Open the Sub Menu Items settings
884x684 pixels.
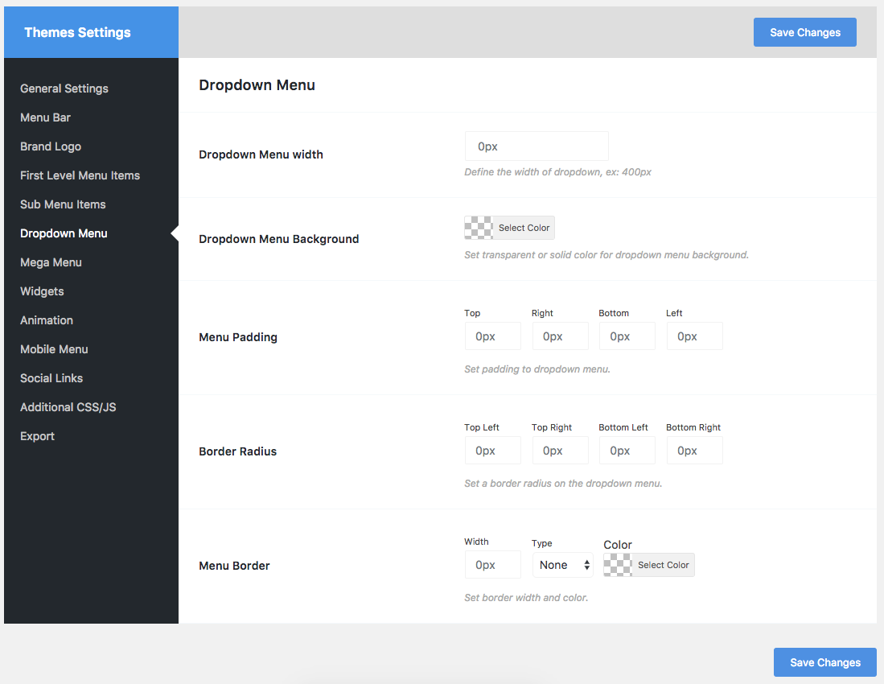[x=63, y=204]
